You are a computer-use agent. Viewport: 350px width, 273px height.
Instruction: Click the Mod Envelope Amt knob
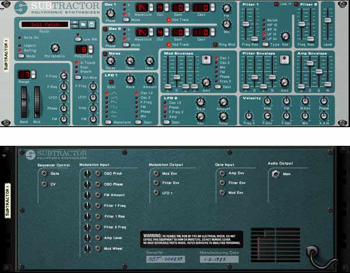[206, 82]
